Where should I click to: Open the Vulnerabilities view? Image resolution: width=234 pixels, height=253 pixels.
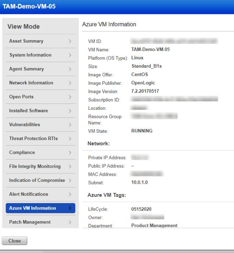point(41,124)
